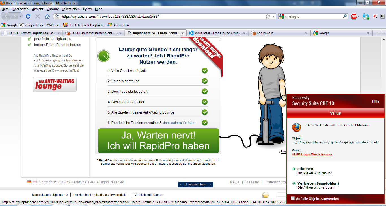Choose Verbieten (empfohlen) in Kaspersky alert
The width and height of the screenshot is (386, 206).
[x=318, y=183]
